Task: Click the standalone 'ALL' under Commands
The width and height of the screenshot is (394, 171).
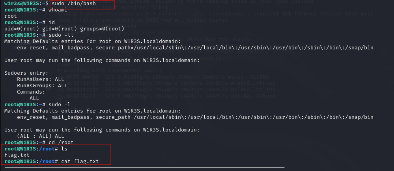Action: pos(34,98)
